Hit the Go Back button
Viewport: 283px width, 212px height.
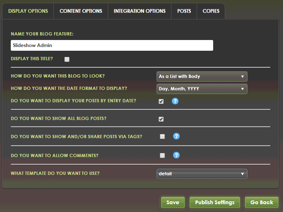click(262, 202)
